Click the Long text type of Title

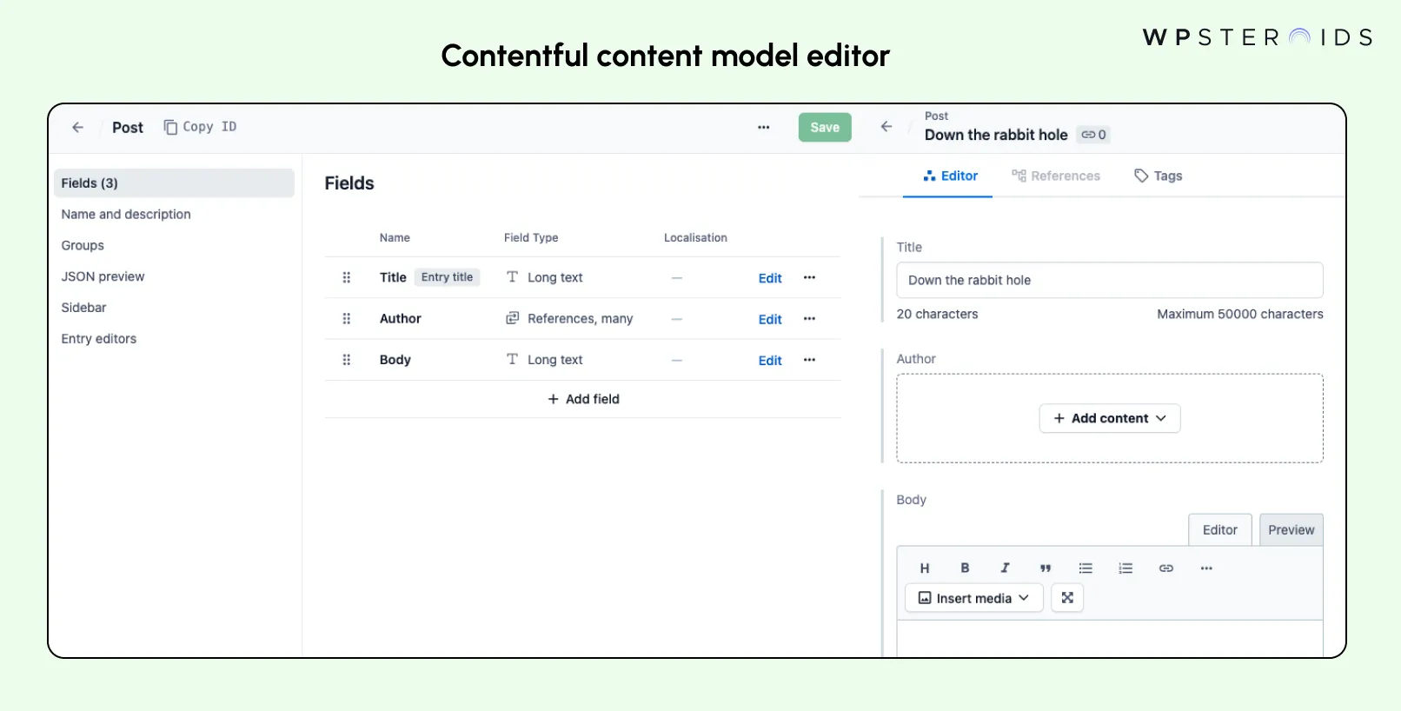[545, 277]
